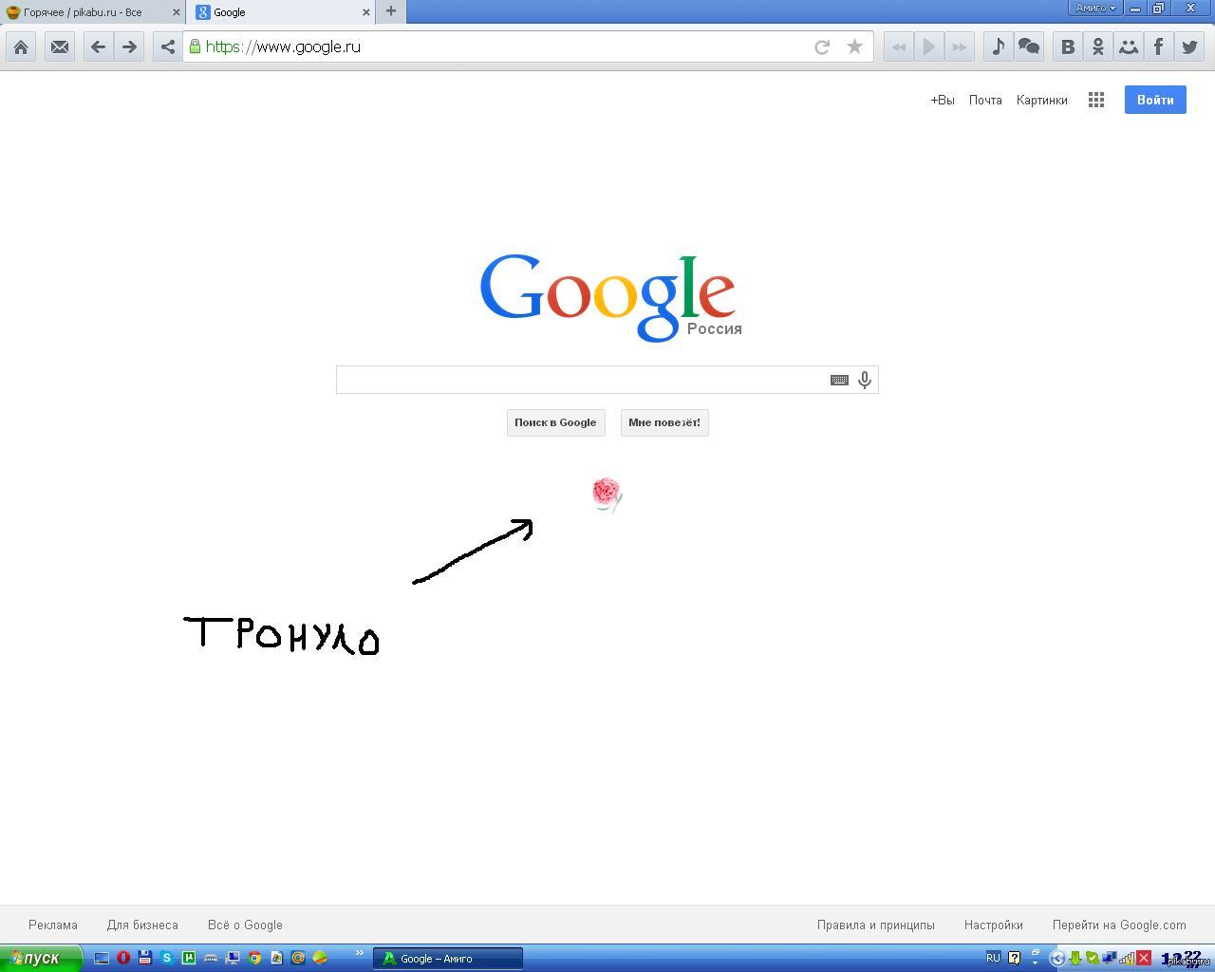
Task: Click the blue Войти sign-in button
Action: point(1155,100)
